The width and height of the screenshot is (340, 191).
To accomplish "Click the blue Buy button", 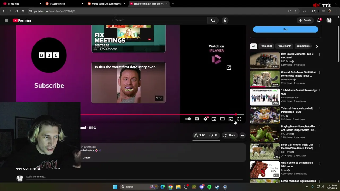I will pyautogui.click(x=286, y=29).
